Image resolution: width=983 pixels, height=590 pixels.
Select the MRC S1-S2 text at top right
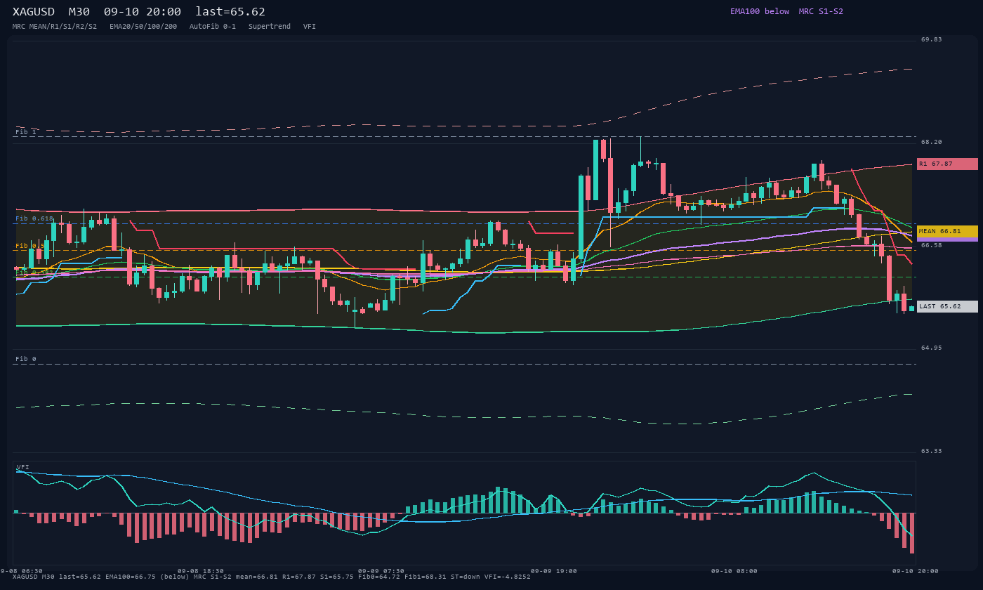click(x=821, y=11)
